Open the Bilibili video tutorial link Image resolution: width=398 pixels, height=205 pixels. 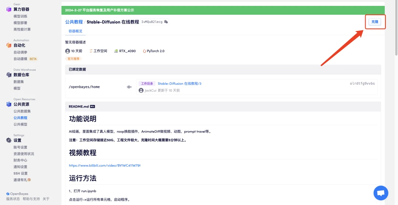coord(105,166)
